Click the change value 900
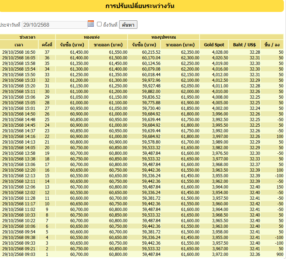Viewport: 286px width, 259px height. coord(280,254)
